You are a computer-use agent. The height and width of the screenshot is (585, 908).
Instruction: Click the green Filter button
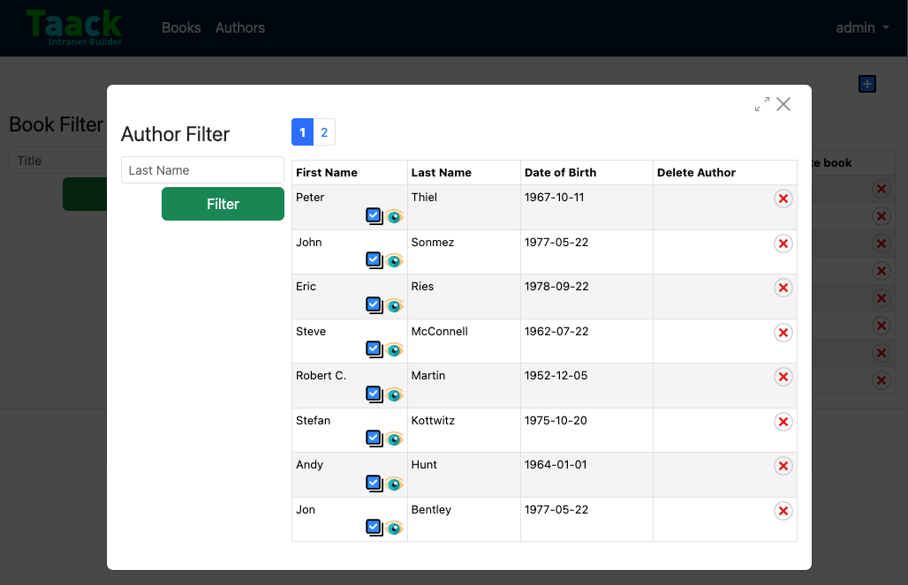tap(223, 204)
